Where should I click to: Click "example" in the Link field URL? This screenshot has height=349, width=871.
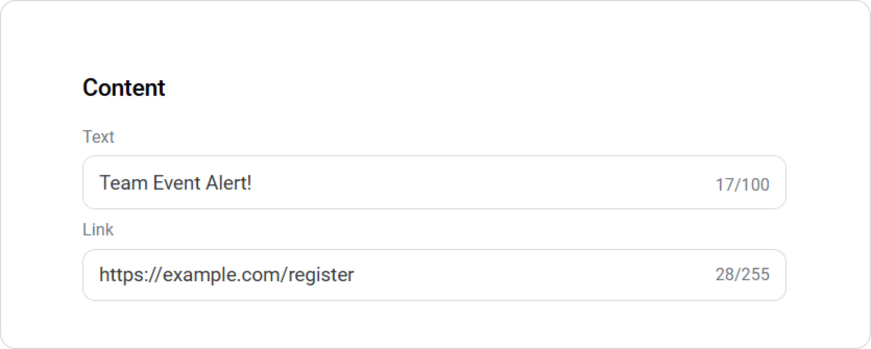pos(196,275)
